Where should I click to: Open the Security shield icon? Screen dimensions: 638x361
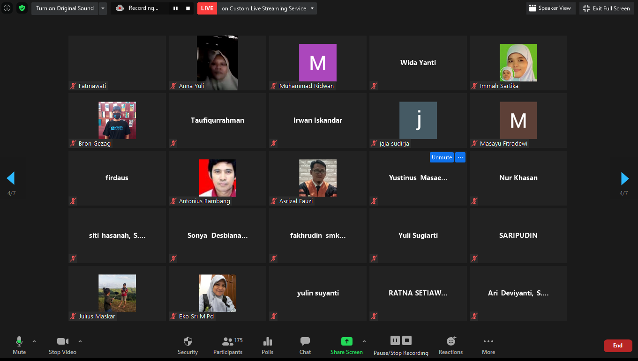coord(188,341)
